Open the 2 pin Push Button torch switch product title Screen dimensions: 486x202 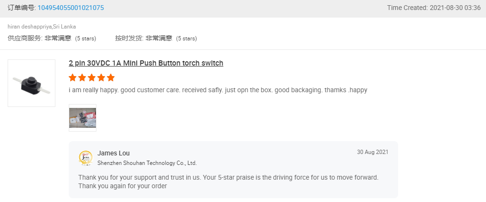pyautogui.click(x=146, y=63)
